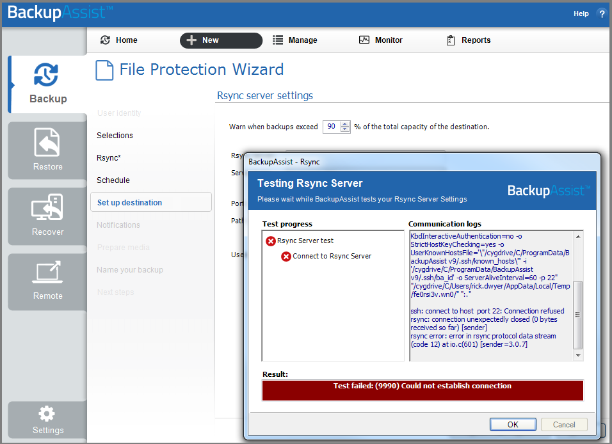Click the Connect to Rsync Server error icon

[286, 257]
